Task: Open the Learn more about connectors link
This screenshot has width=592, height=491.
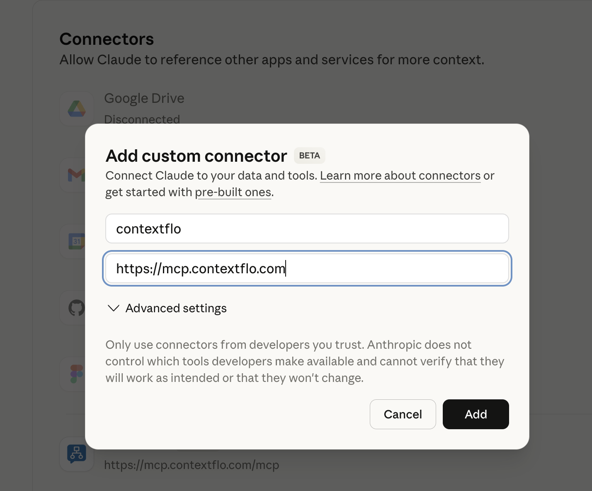Action: coord(400,176)
